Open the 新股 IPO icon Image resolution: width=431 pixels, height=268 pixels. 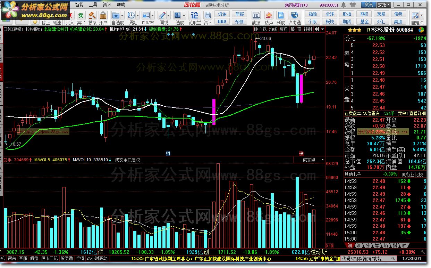pos(281,16)
